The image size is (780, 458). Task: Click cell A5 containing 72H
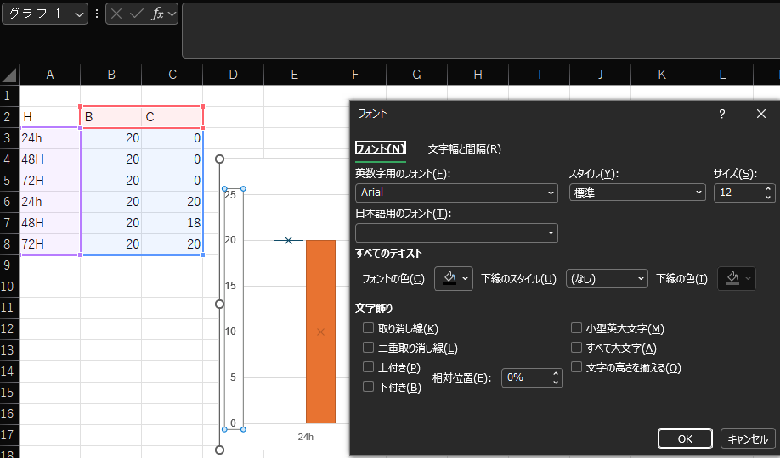click(x=50, y=181)
